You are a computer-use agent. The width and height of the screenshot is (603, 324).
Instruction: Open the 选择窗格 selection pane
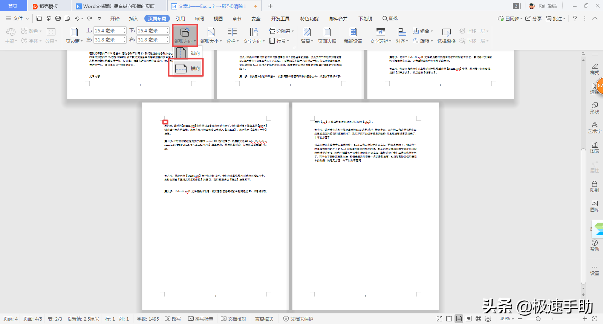(447, 36)
